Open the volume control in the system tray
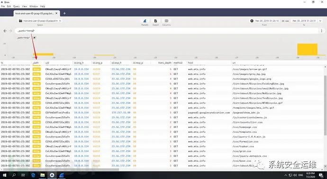This screenshot has height=179, width=327. 295,175
